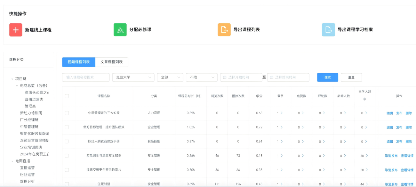Image resolution: width=416 pixels, height=187 pixels.
Task: Focus the course name search field
Action: coord(86,77)
